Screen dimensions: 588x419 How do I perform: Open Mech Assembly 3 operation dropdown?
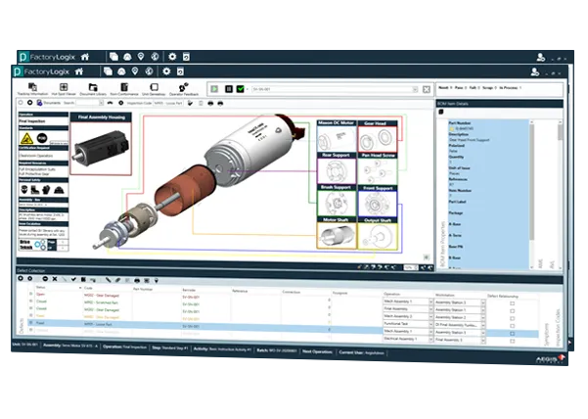pyautogui.click(x=430, y=316)
